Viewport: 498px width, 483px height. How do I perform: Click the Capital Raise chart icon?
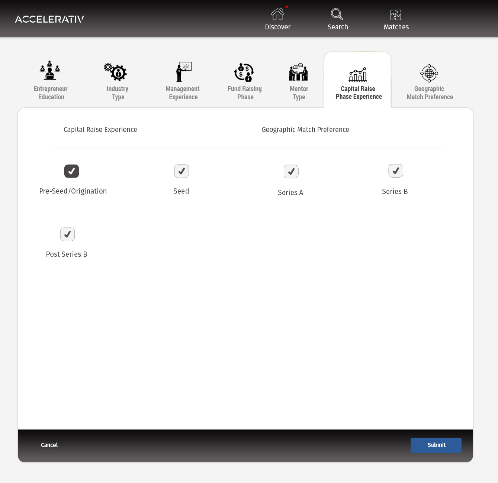(358, 75)
